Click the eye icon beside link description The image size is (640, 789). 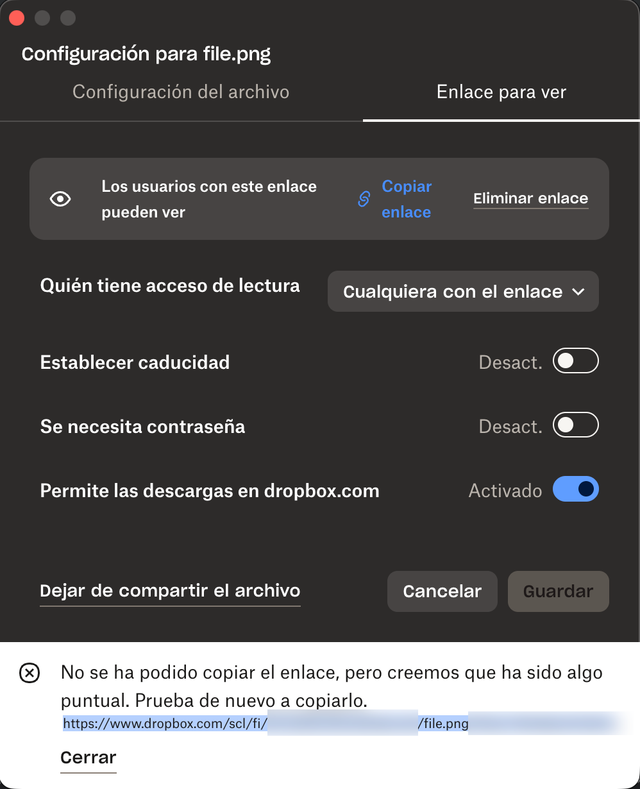[60, 199]
